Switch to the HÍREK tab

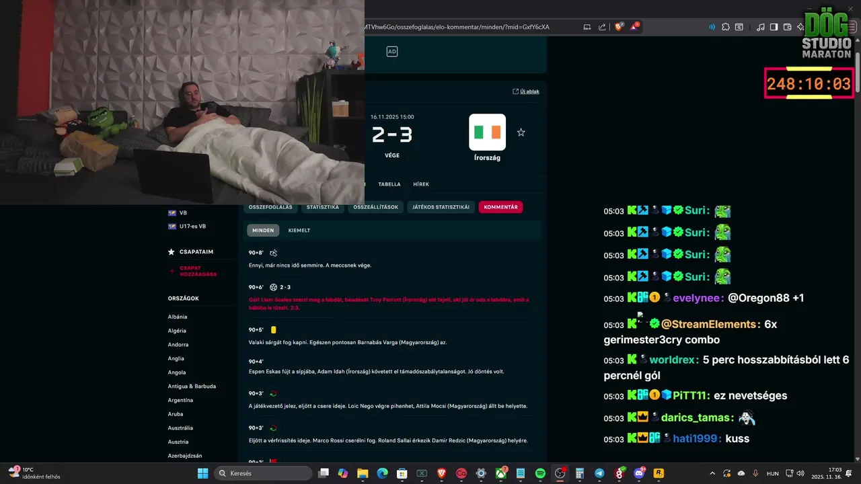421,184
